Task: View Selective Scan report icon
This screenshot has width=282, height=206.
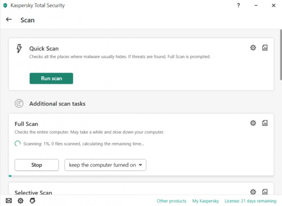Action: 265,192
